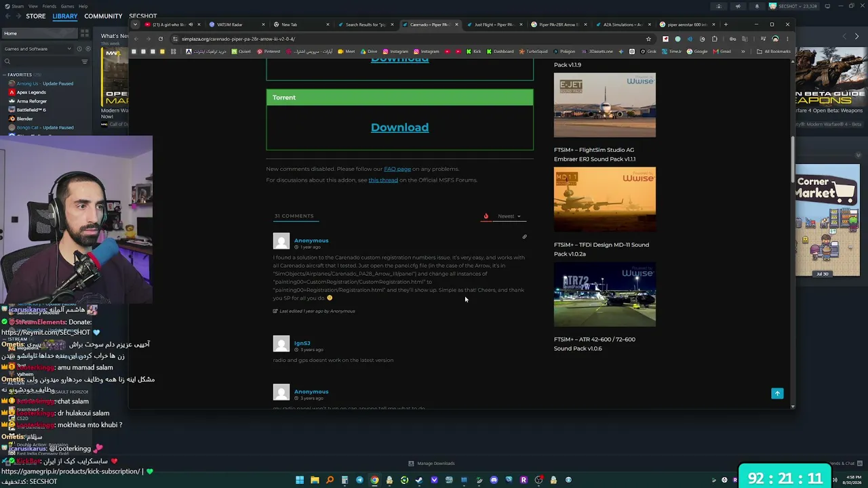Click the browser address bar URL
This screenshot has width=868, height=488.
click(x=238, y=39)
